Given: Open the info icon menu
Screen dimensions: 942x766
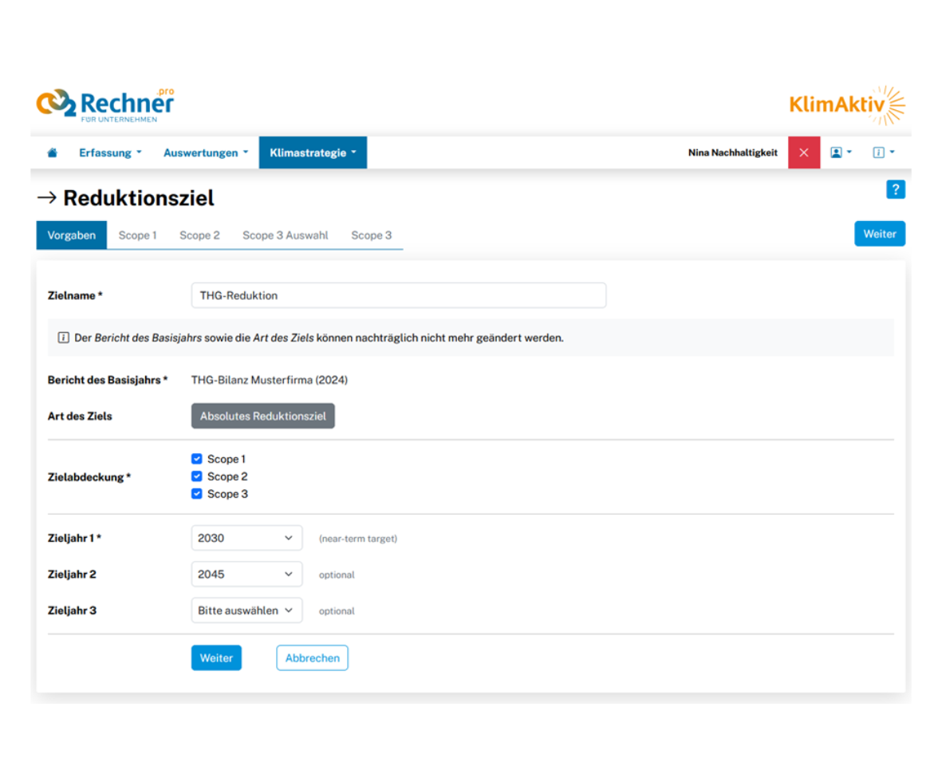Looking at the screenshot, I should pos(883,152).
